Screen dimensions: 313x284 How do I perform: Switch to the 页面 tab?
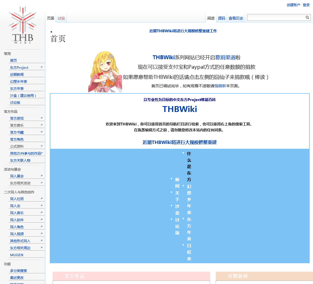(x=51, y=18)
